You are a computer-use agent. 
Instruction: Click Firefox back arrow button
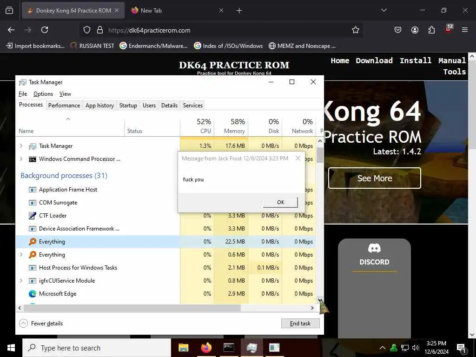(x=11, y=30)
